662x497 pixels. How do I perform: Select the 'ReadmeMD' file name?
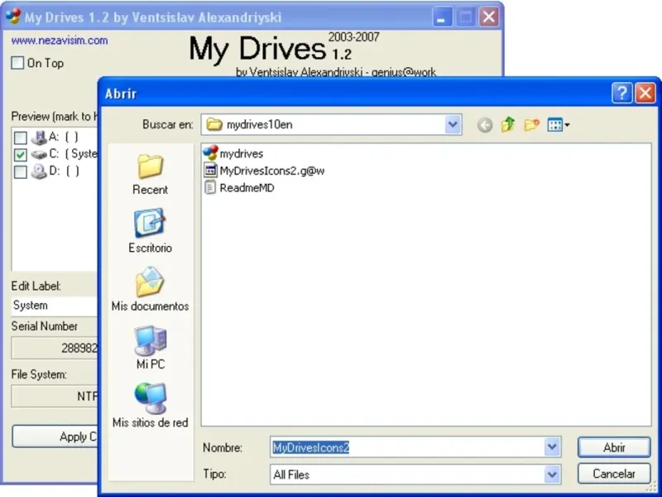pos(247,188)
